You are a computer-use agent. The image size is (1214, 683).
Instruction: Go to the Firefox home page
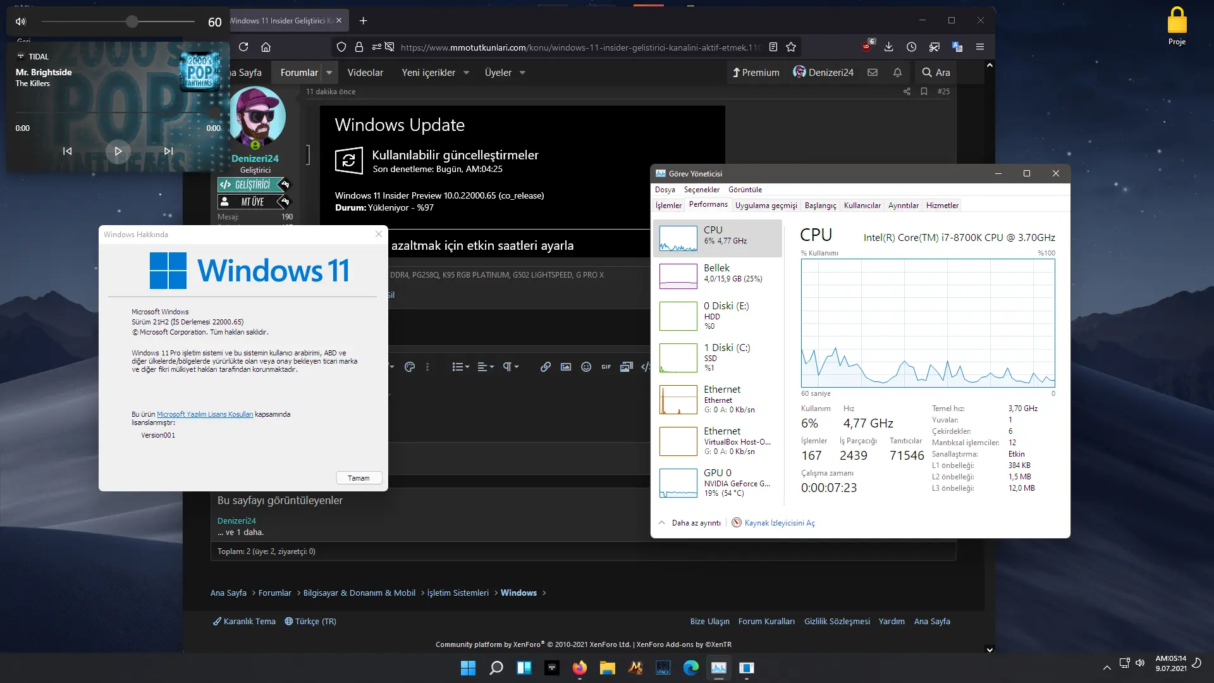tap(266, 47)
